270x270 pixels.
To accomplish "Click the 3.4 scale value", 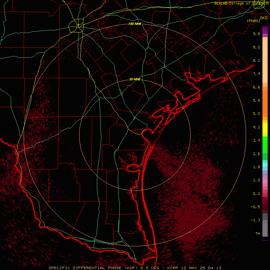I will tap(256, 140).
